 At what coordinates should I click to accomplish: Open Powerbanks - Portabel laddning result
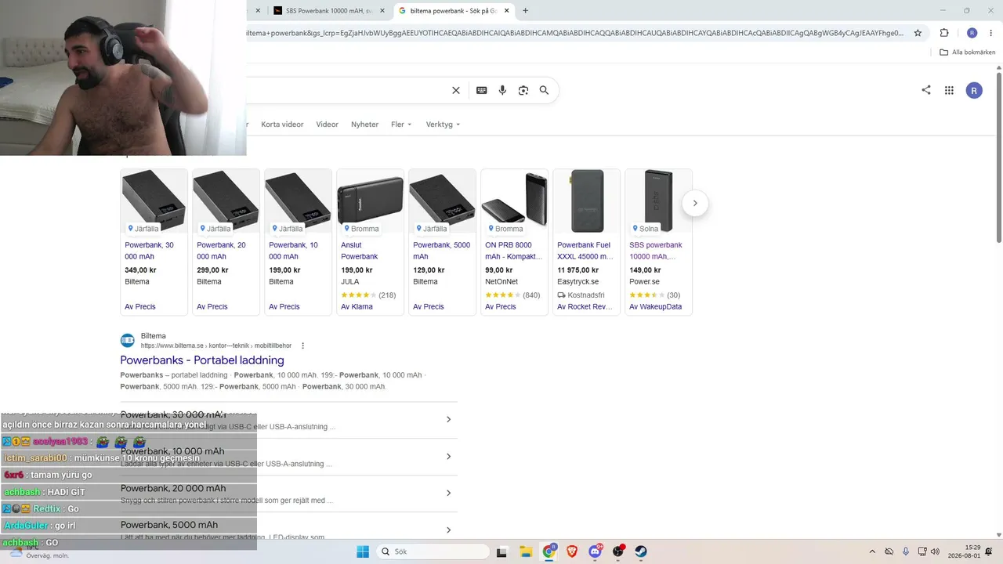202,360
